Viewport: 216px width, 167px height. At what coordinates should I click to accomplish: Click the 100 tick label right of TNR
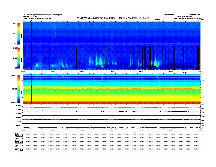(x=203, y=81)
